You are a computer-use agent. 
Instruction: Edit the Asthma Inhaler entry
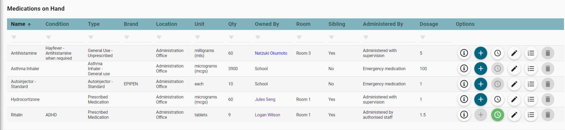click(514, 69)
